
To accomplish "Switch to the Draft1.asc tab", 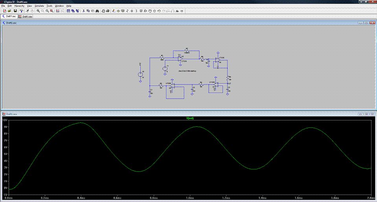I will tap(9, 17).
